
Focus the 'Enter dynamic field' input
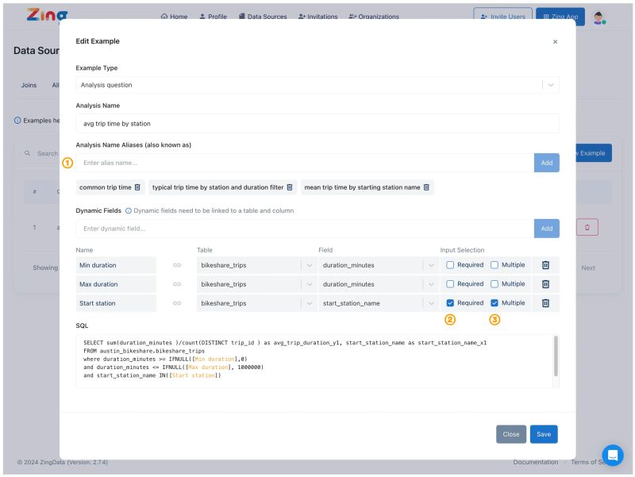click(305, 229)
